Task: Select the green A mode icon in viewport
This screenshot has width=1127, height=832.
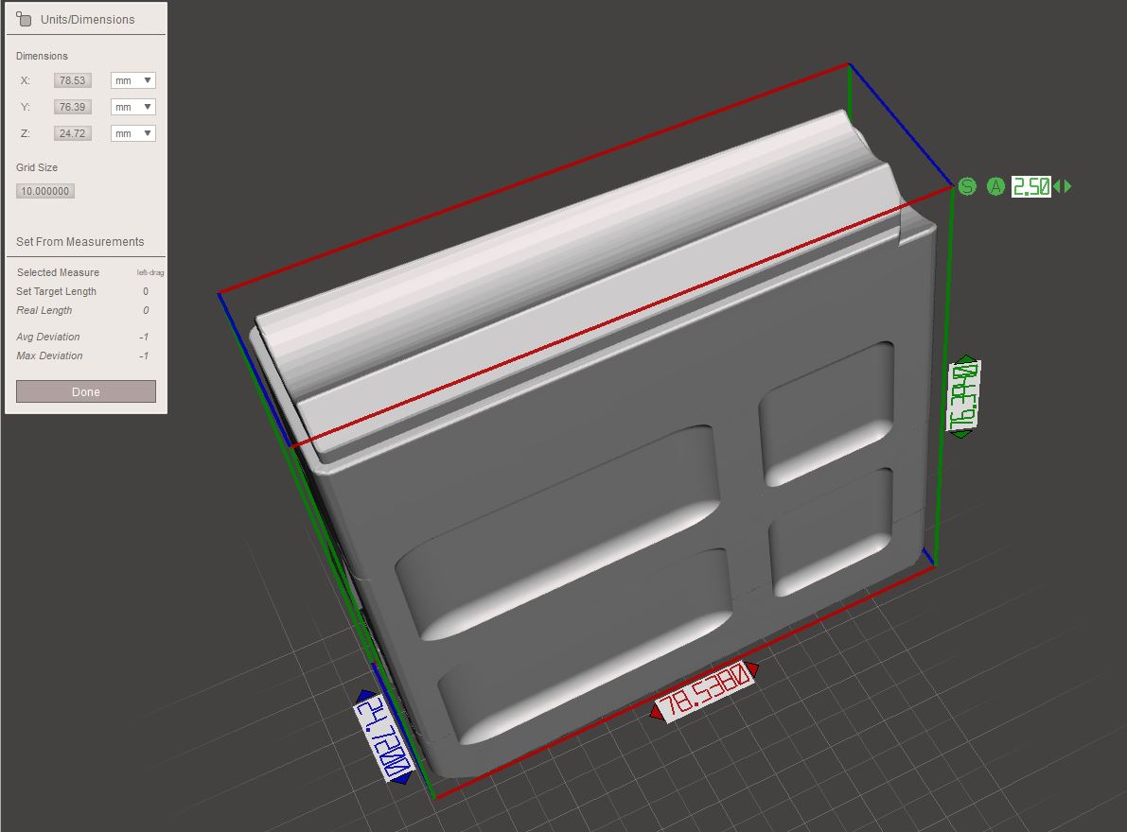Action: tap(995, 187)
